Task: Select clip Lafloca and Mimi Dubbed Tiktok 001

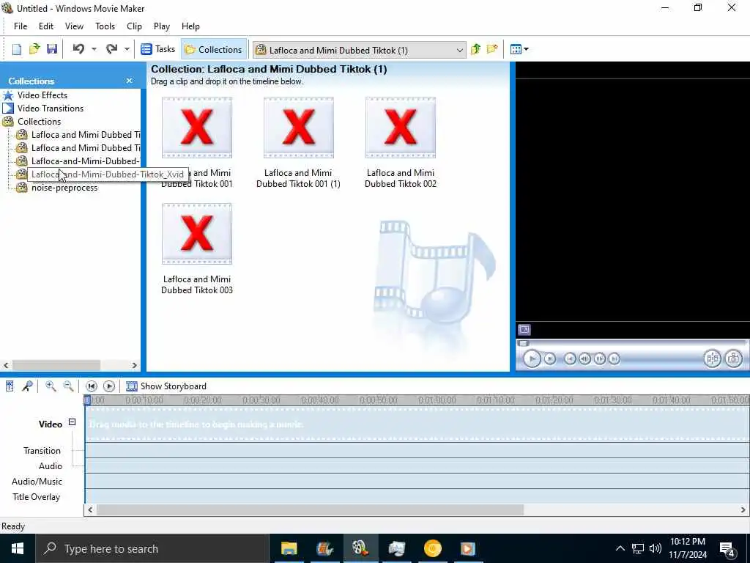Action: [x=196, y=128]
